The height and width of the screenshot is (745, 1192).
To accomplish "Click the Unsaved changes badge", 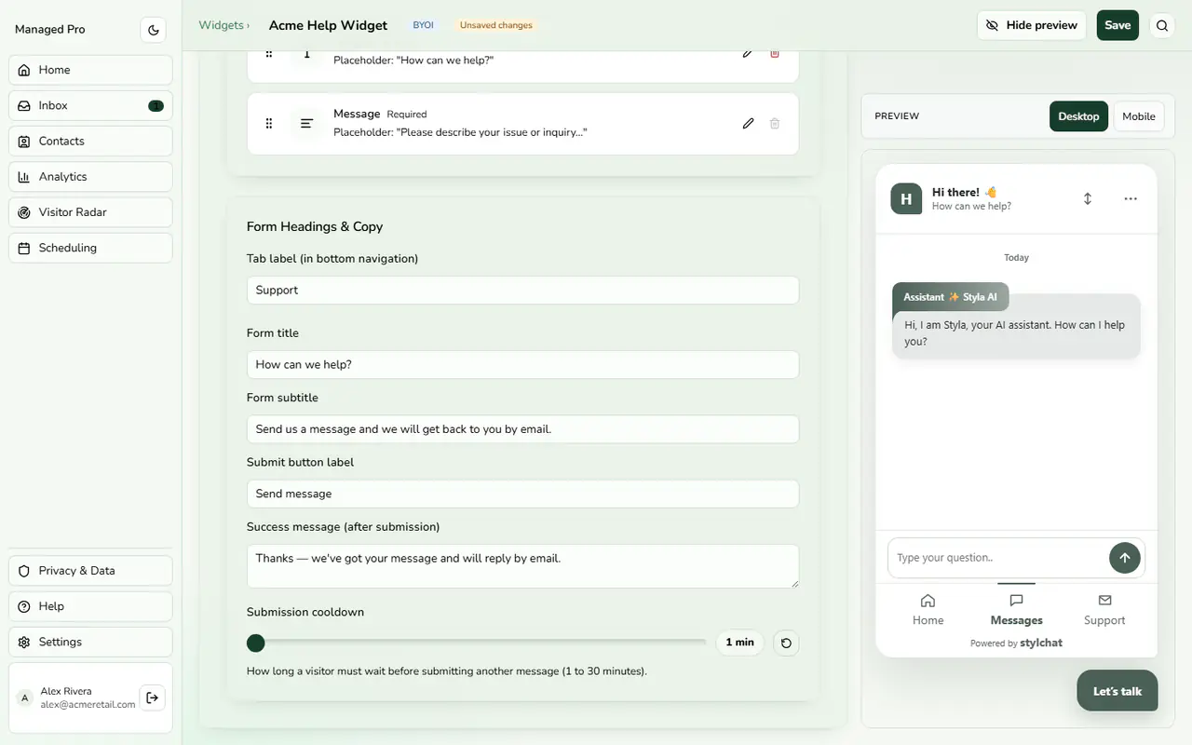I will coord(496,25).
